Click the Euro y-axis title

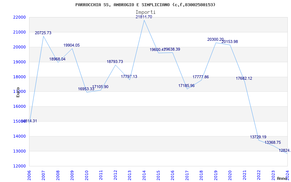(18, 92)
